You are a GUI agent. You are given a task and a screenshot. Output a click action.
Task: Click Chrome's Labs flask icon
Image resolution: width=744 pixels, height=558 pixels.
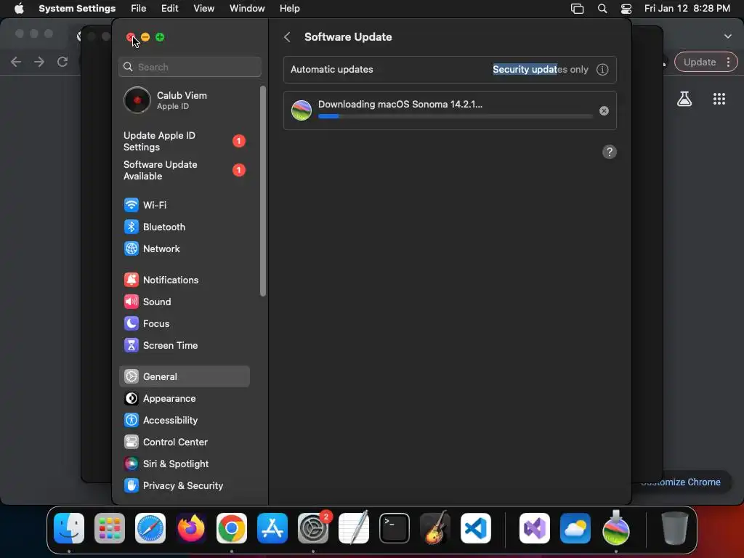pos(684,99)
